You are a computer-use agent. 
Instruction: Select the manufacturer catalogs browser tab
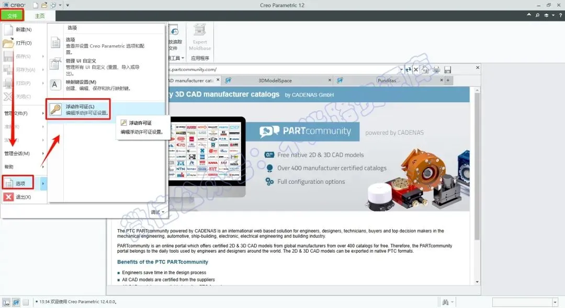coord(191,80)
